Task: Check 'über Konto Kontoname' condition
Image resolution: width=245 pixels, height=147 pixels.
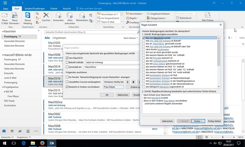Action: pos(144,49)
